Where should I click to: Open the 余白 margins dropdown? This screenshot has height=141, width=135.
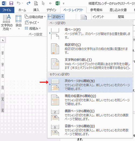[x=18, y=22]
